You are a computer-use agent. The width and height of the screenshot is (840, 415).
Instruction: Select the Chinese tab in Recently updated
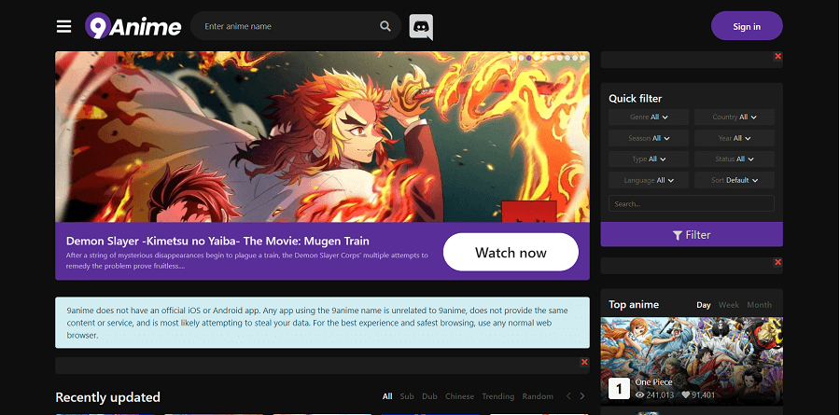click(459, 396)
